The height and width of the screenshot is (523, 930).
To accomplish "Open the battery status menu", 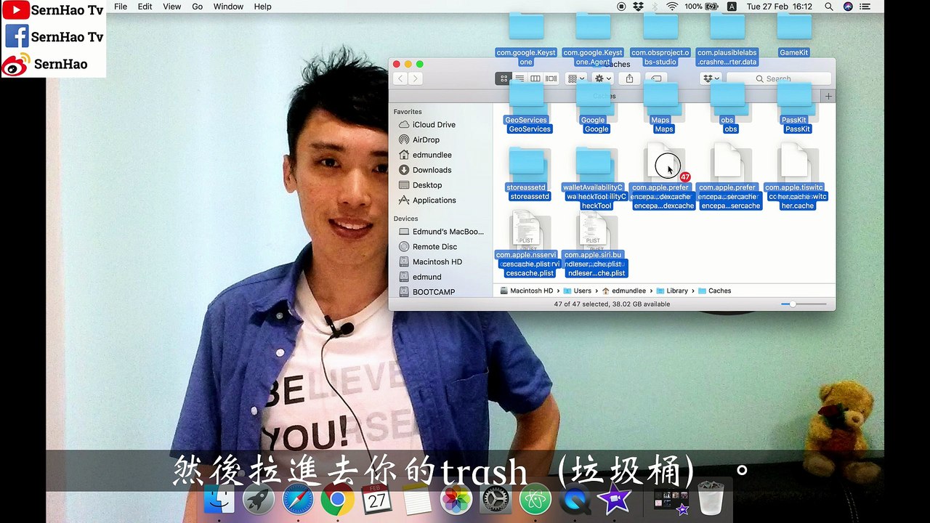I will [701, 7].
